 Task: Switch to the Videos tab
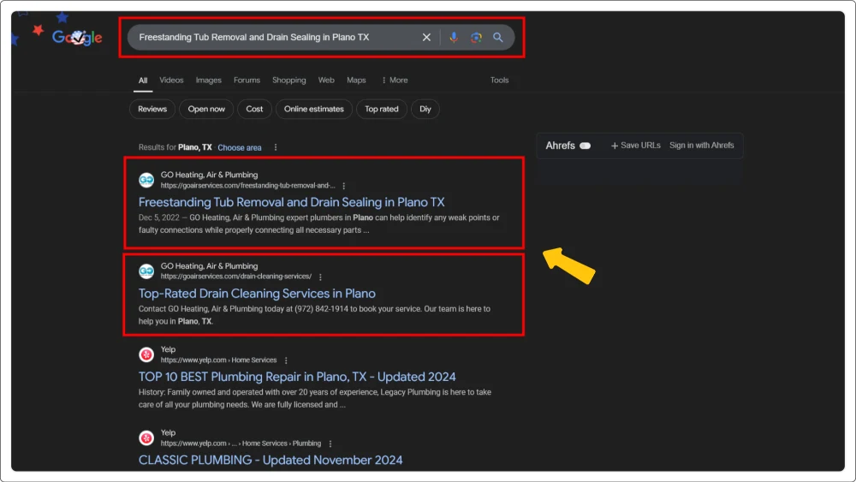point(171,80)
